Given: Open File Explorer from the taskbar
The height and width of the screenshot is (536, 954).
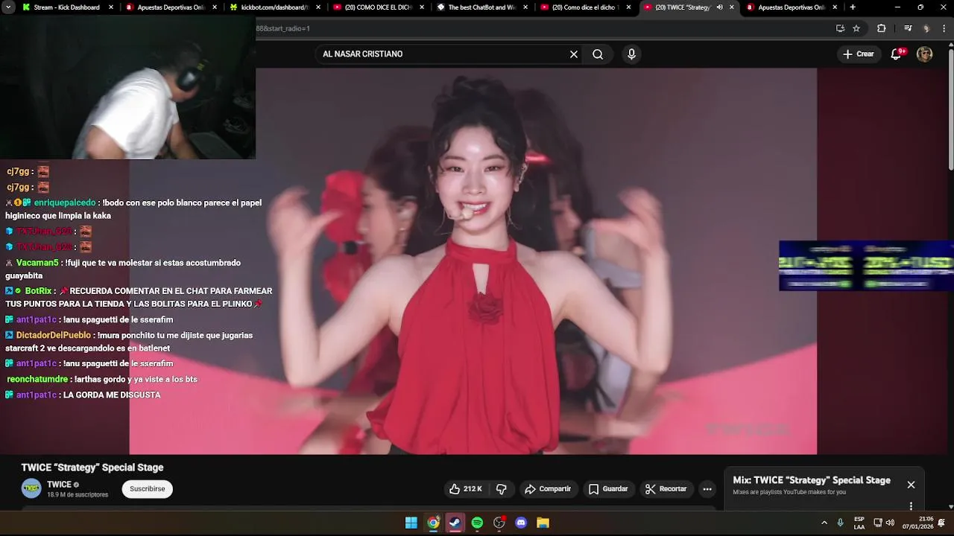Looking at the screenshot, I should click(x=543, y=523).
